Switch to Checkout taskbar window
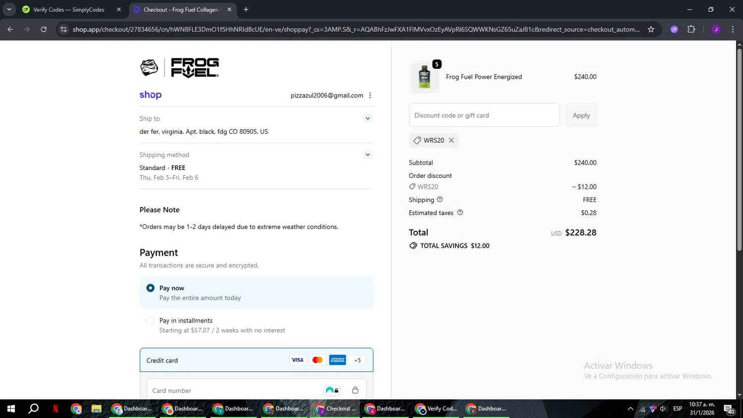This screenshot has height=418, width=743. tap(335, 409)
